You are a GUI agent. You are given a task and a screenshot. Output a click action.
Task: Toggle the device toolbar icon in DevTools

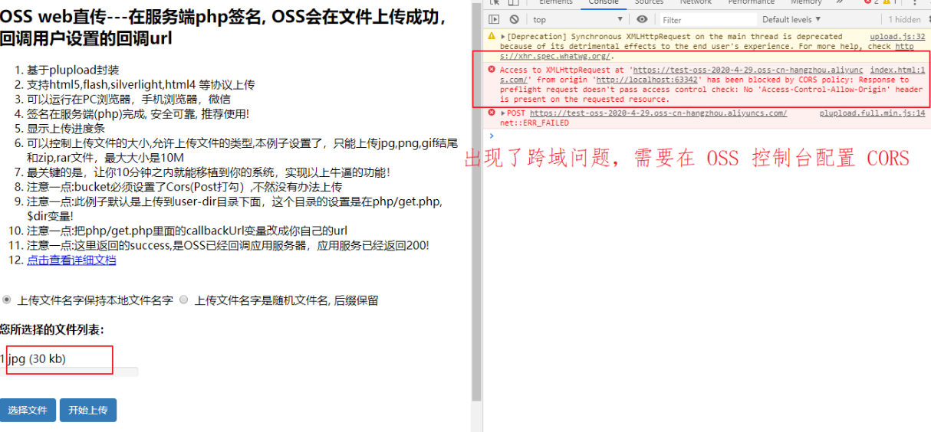(513, 2)
